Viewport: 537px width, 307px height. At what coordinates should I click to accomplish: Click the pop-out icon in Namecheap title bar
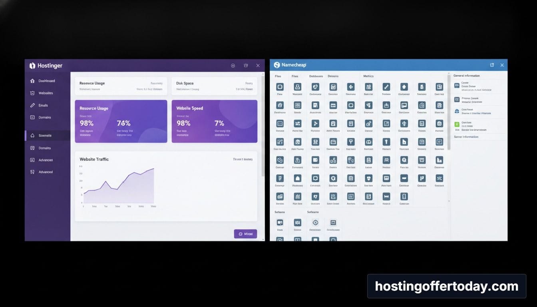[x=492, y=65]
